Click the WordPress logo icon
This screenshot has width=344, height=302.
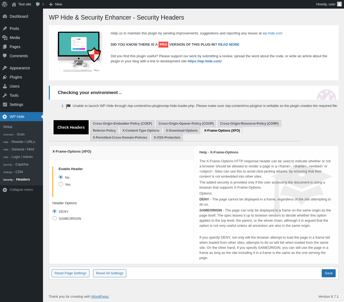[x=5, y=4]
